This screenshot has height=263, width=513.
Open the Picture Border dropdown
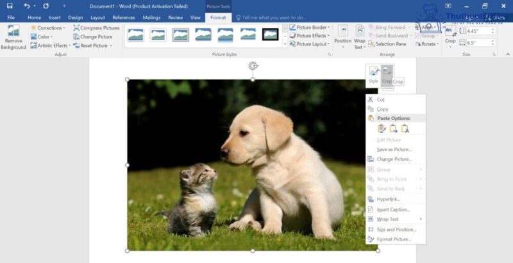(310, 28)
